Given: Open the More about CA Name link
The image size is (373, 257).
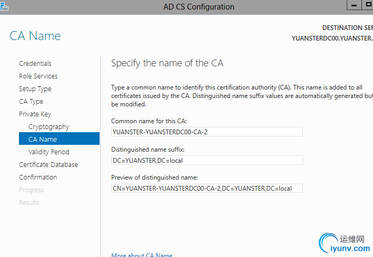Looking at the screenshot, I should pos(142,255).
